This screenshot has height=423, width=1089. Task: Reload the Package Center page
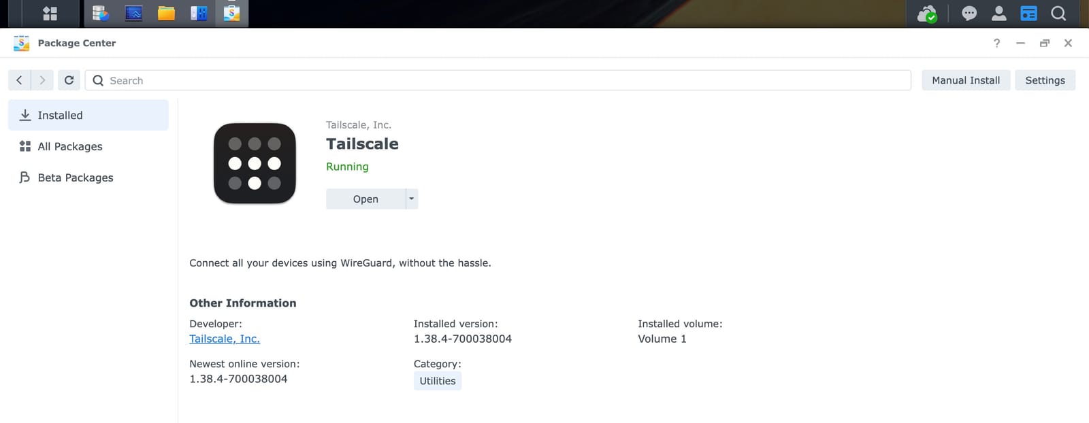point(69,80)
